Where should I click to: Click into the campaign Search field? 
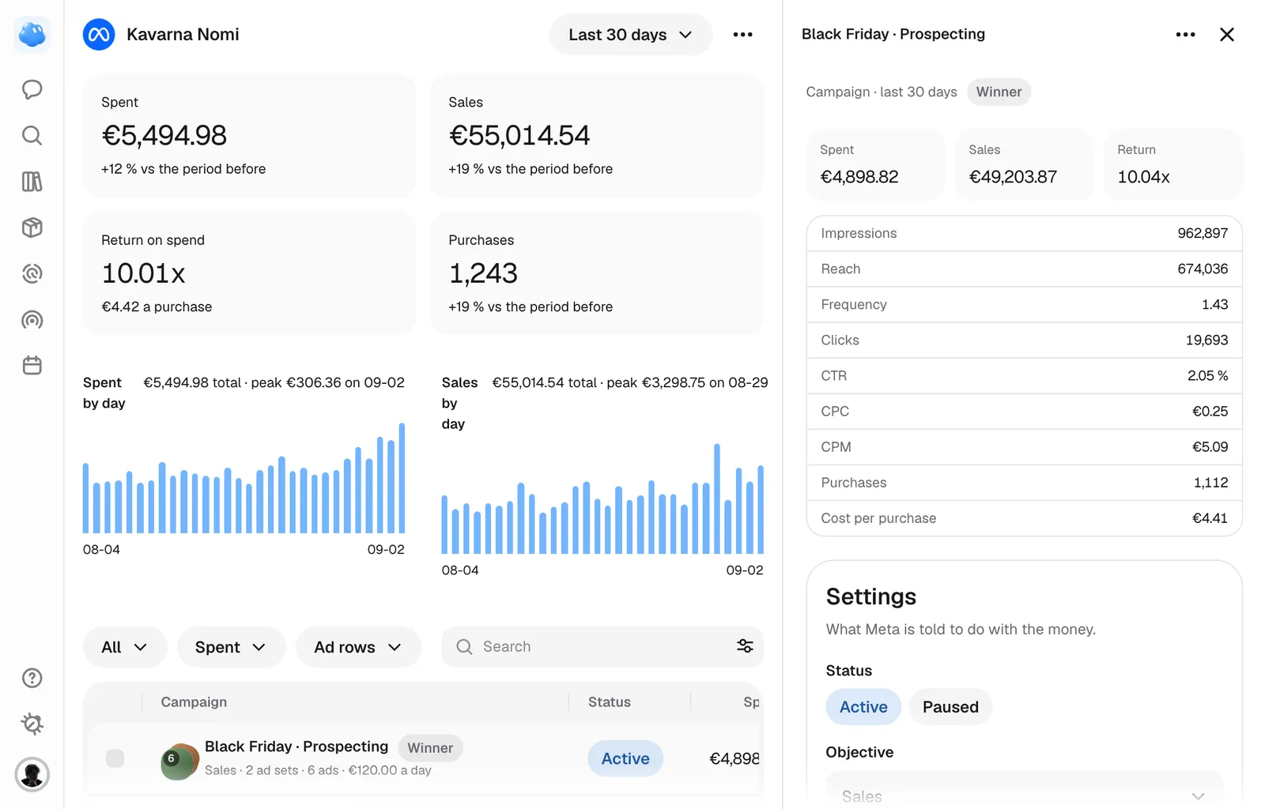click(x=602, y=647)
